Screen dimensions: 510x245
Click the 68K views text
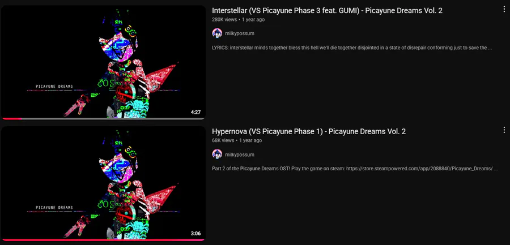point(223,140)
